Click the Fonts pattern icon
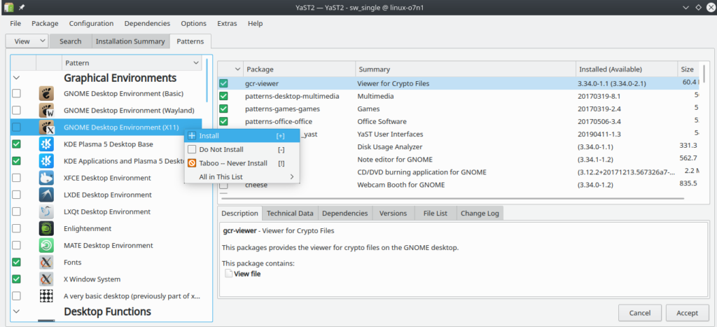 [46, 263]
